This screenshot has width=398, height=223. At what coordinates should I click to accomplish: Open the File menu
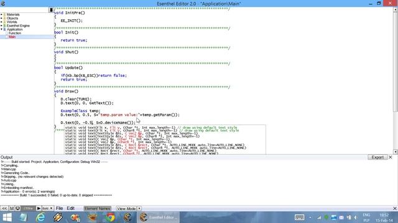60,208
